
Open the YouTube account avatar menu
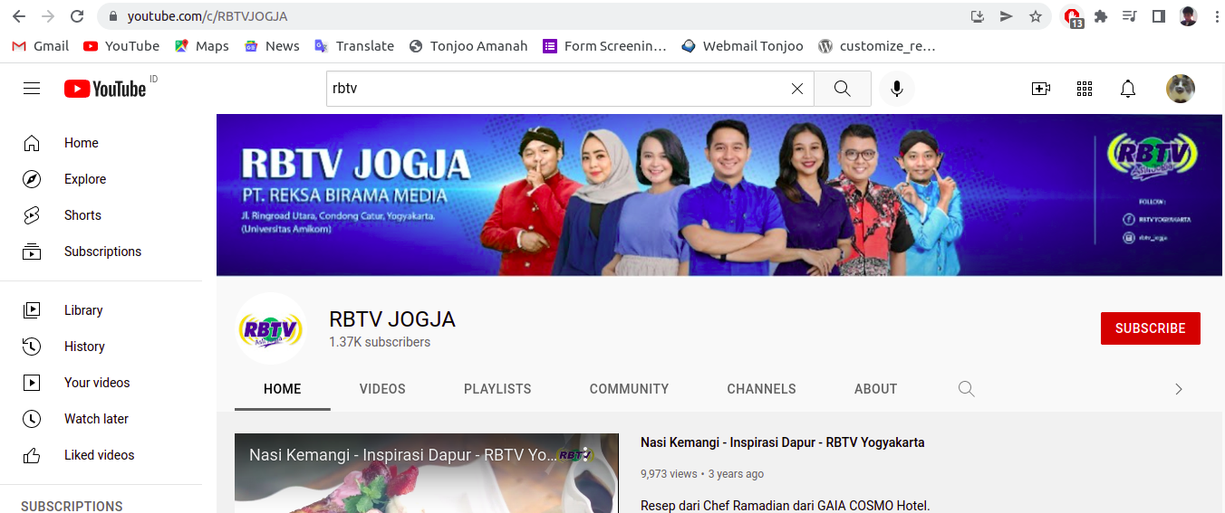(1181, 89)
